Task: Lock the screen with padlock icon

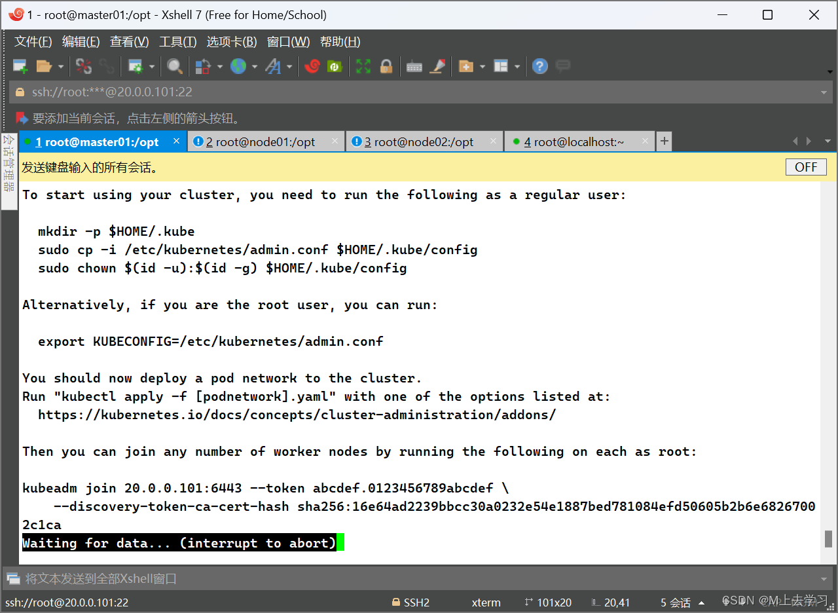Action: pyautogui.click(x=386, y=66)
